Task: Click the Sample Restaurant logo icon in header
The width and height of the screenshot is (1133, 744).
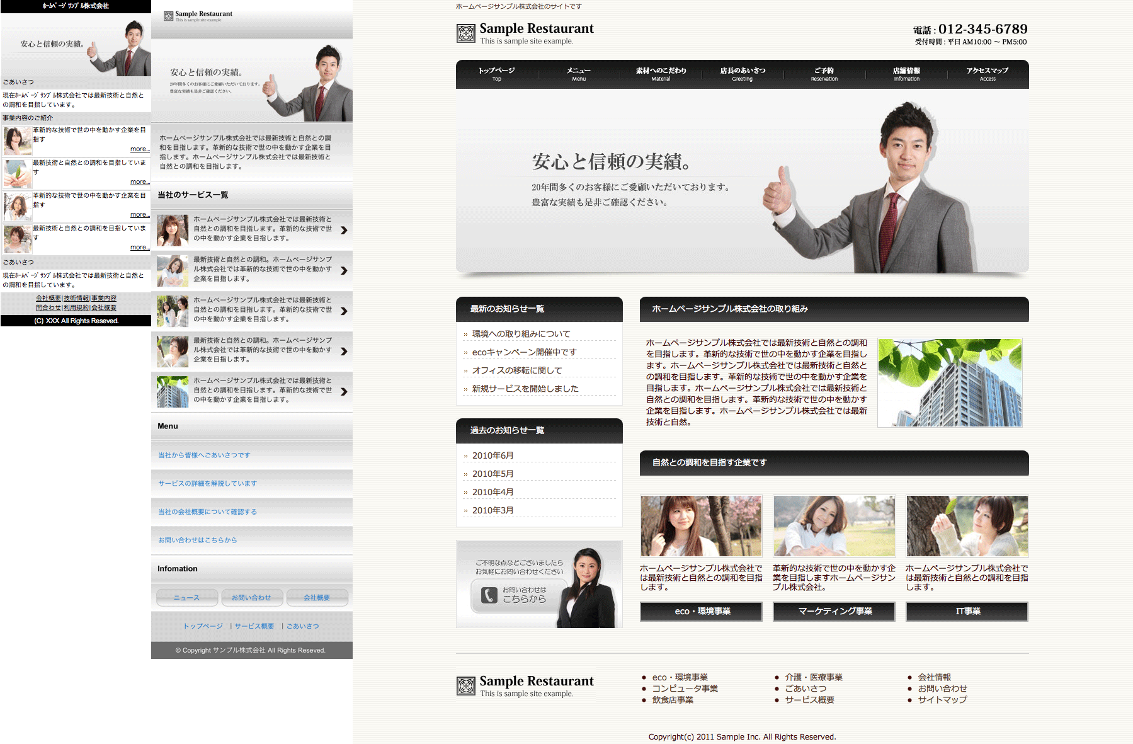Action: coord(466,33)
